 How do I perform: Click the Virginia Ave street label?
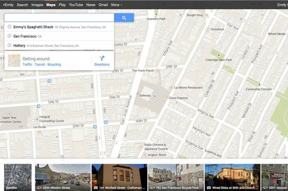point(206,114)
